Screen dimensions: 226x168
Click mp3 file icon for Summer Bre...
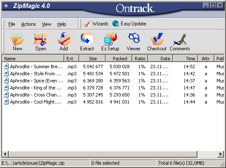pyautogui.click(x=6, y=66)
